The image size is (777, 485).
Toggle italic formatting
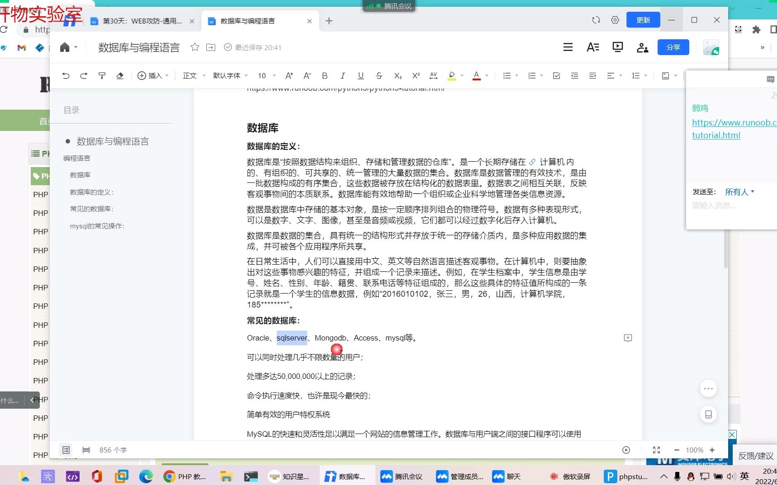coord(343,76)
